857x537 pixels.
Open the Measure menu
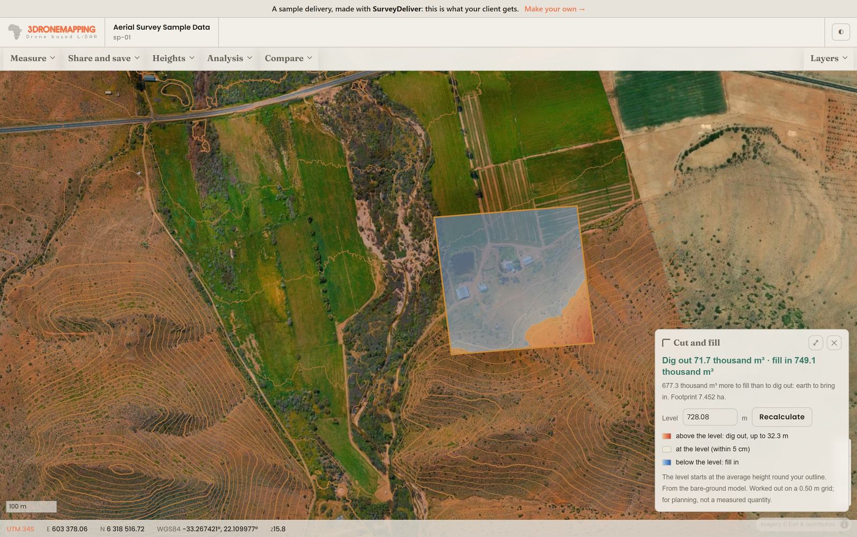[x=33, y=58]
